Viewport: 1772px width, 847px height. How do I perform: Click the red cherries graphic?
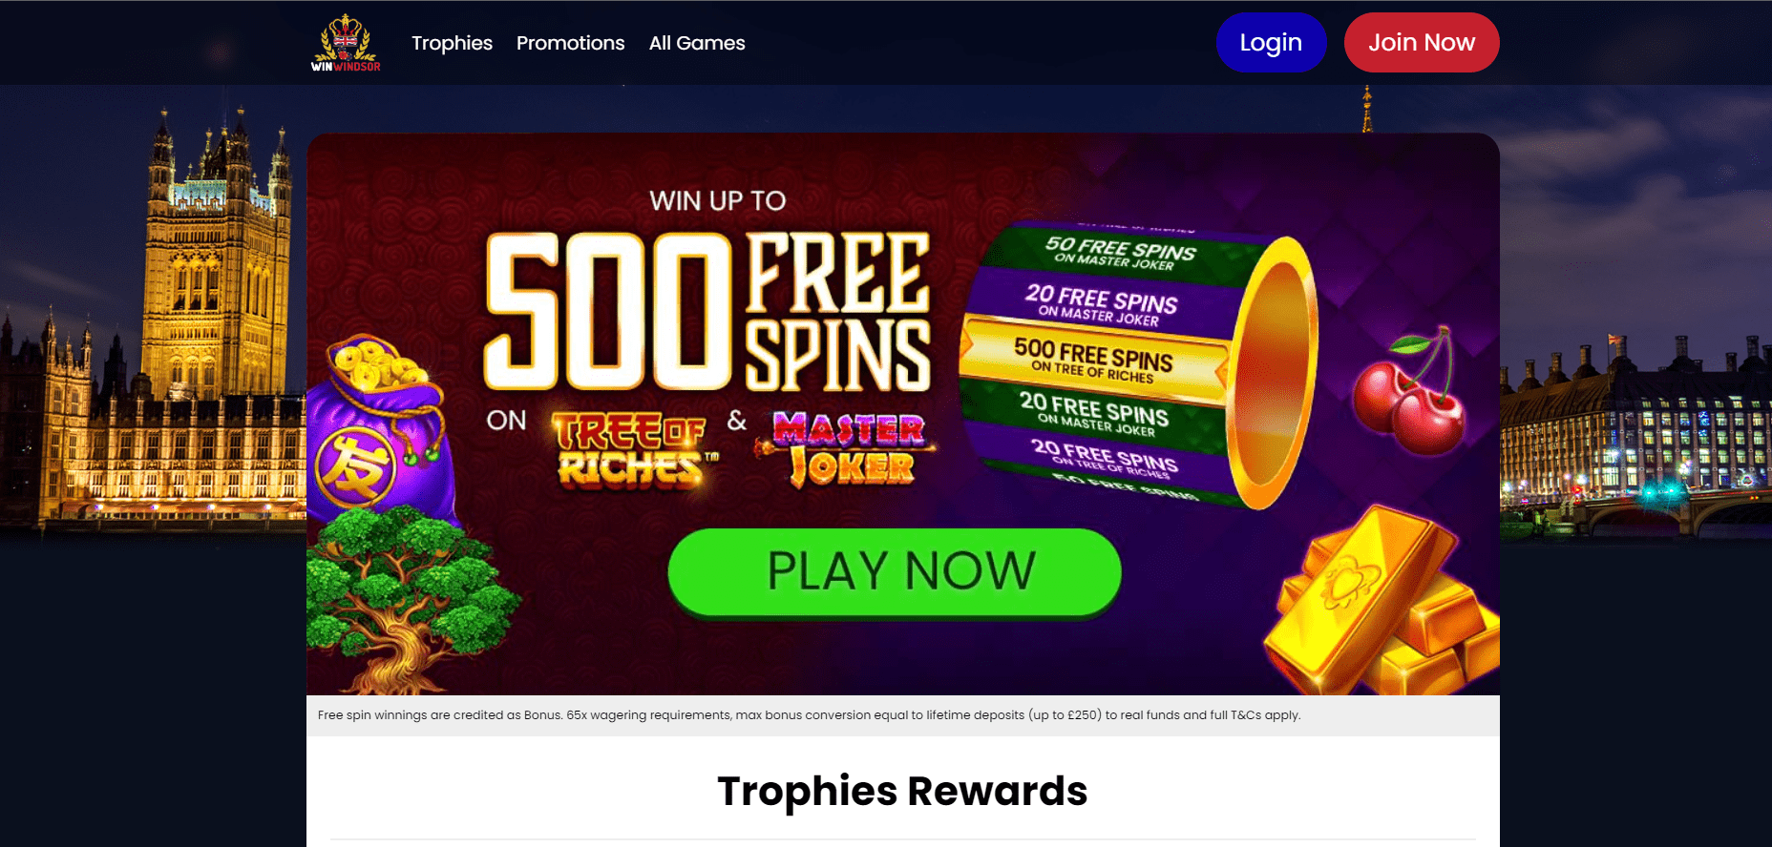1409,393
